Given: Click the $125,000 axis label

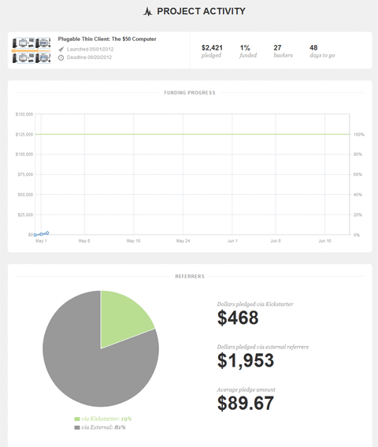Looking at the screenshot, I should (24, 134).
